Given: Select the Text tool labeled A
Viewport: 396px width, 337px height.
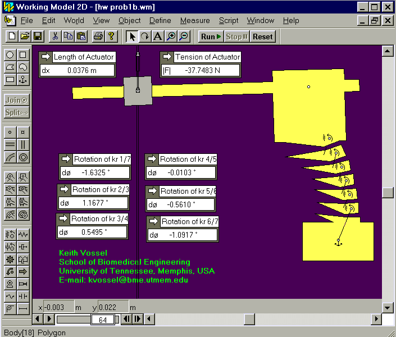Looking at the screenshot, I should click(158, 37).
